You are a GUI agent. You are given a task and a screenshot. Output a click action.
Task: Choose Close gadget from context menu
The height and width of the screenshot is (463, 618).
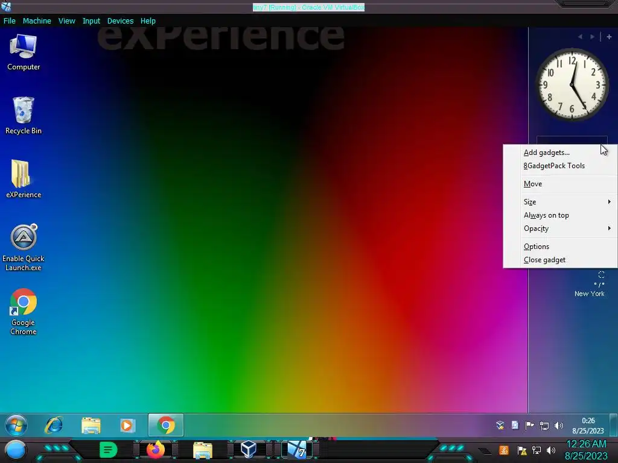coord(560,260)
